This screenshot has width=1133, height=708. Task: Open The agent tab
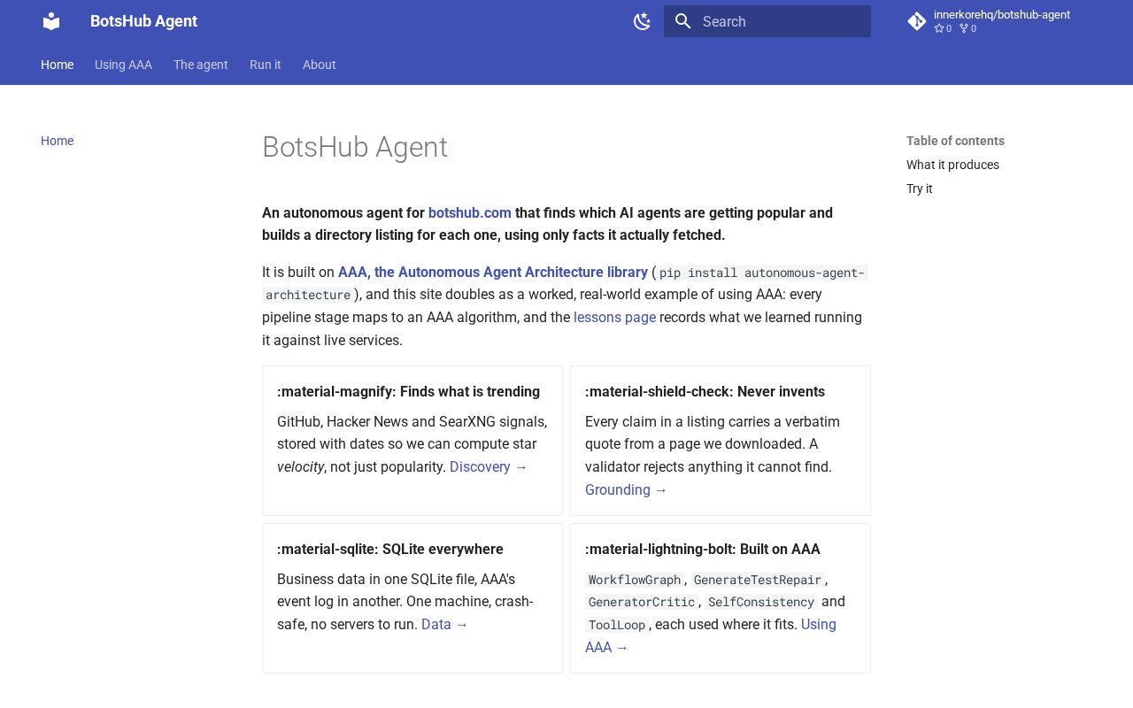click(201, 65)
